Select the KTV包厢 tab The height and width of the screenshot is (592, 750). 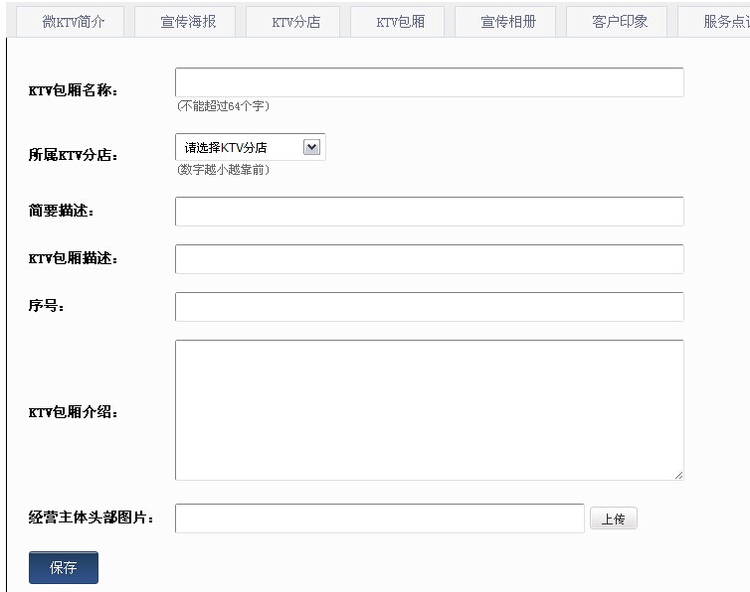pos(401,21)
